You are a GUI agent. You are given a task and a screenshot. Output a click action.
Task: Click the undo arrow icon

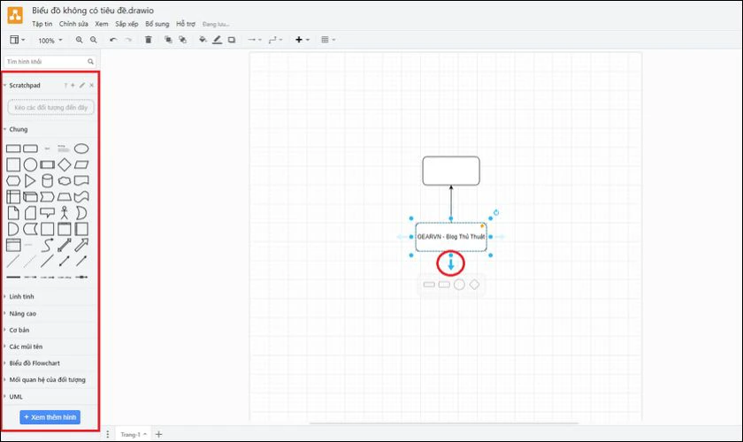pyautogui.click(x=113, y=40)
